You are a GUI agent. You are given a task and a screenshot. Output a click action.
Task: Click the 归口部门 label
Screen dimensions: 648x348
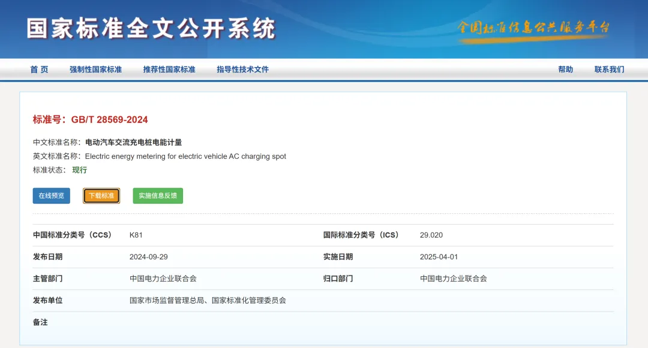click(x=338, y=279)
